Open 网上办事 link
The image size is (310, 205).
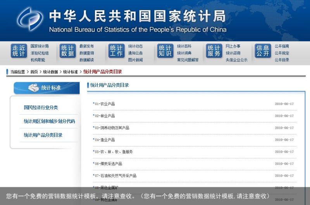click(233, 46)
